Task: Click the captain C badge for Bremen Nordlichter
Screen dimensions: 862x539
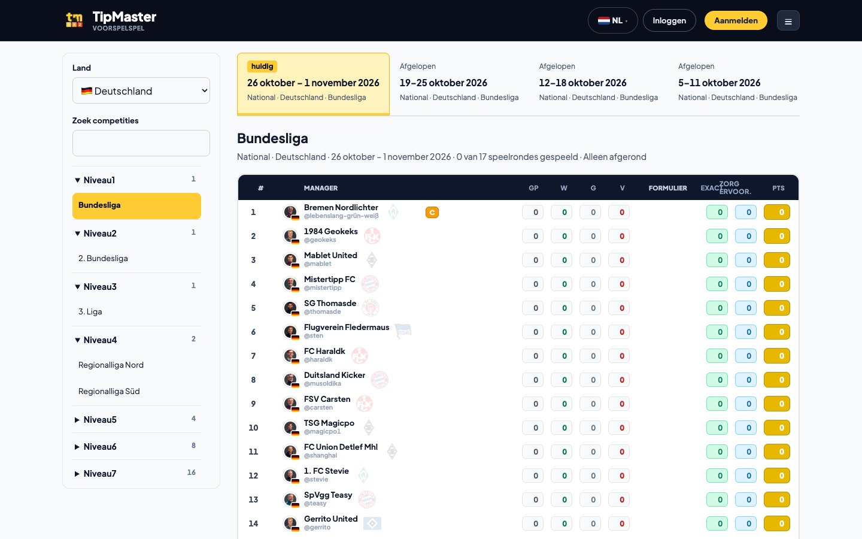Action: tap(432, 212)
